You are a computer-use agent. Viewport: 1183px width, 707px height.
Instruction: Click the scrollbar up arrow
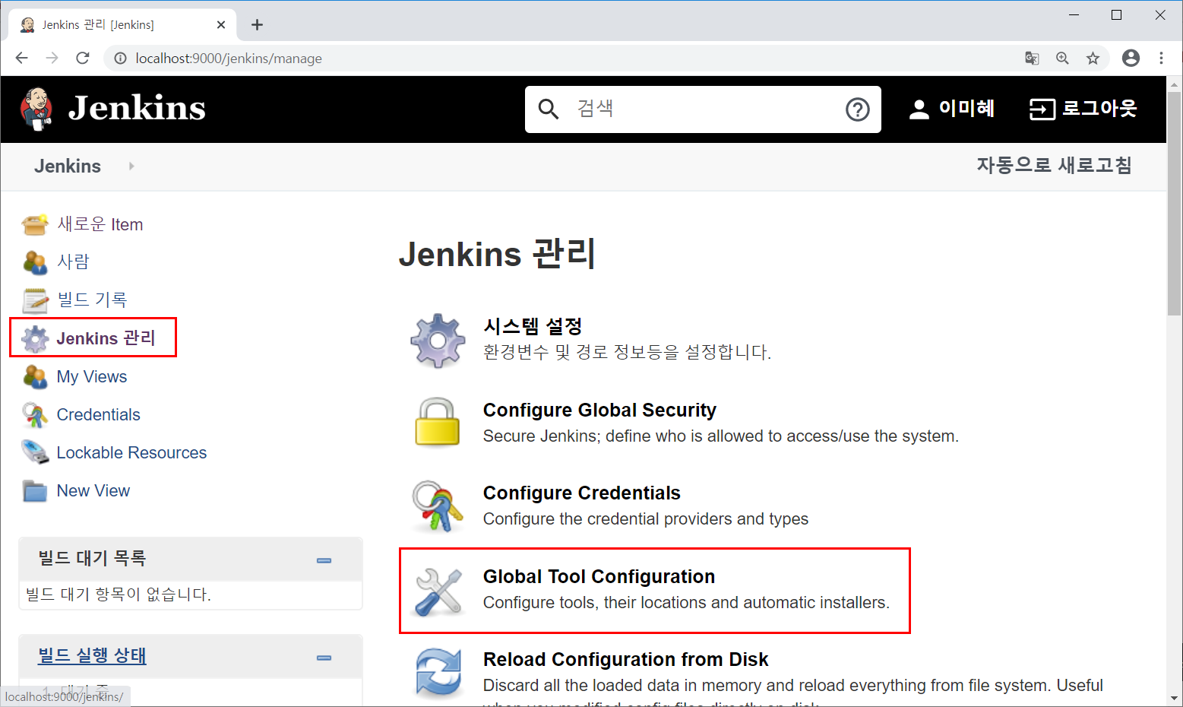1175,84
